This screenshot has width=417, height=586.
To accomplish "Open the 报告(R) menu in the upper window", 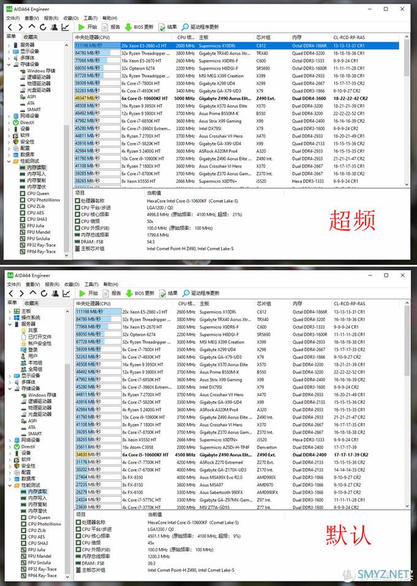I will click(51, 18).
